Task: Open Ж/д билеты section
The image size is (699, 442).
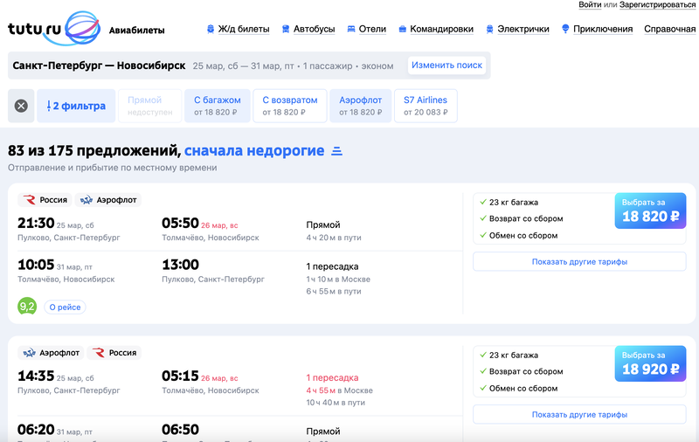Action: coord(244,30)
